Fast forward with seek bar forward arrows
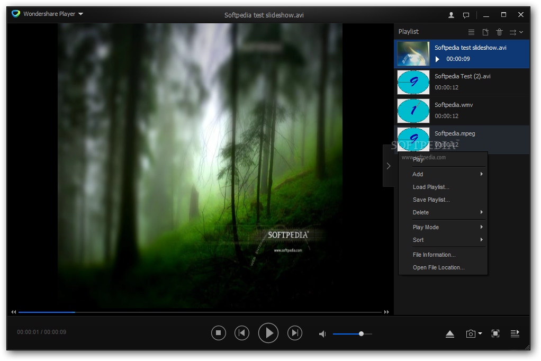This screenshot has width=541, height=361. 386,312
